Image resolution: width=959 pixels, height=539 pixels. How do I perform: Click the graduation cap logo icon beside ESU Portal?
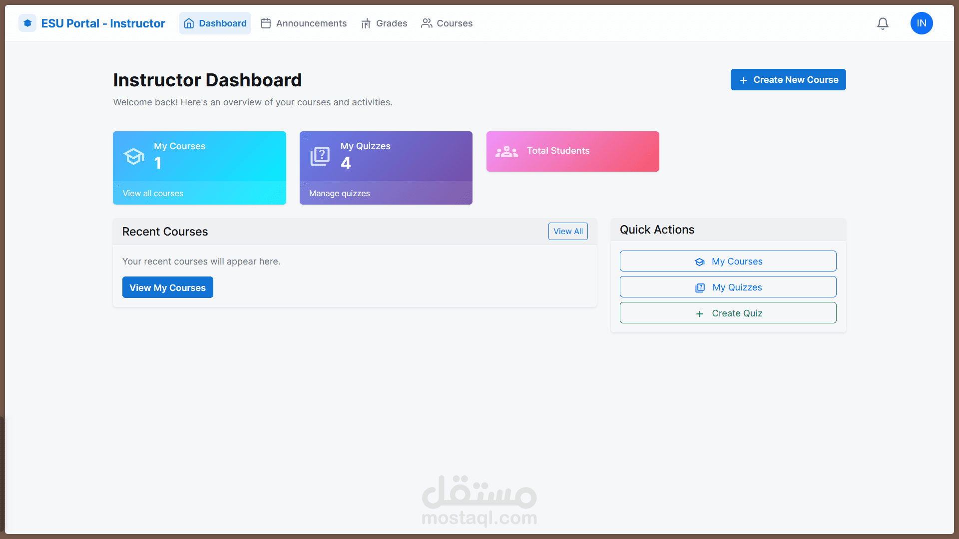[27, 23]
